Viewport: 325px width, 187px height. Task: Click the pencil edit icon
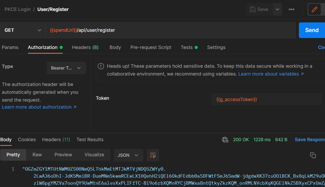(x=314, y=9)
